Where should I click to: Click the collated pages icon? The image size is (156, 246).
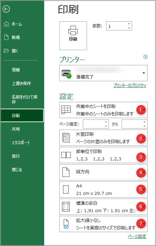(66, 155)
